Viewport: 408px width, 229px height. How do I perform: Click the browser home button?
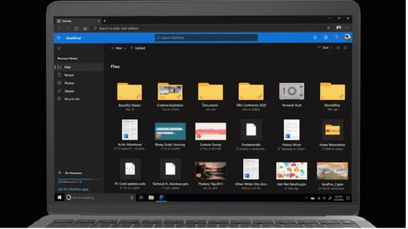pyautogui.click(x=85, y=28)
